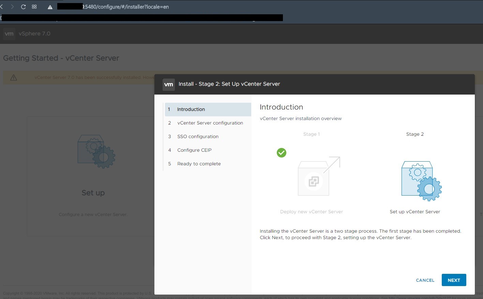
Task: Go to vCenter Server configuration step
Action: point(208,123)
